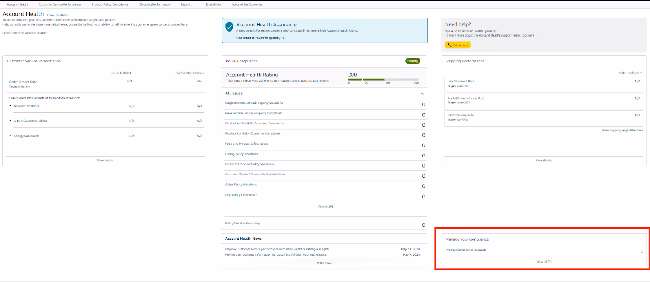This screenshot has width=650, height=282.
Task: Open Customer Product Reviews Policy Violations
Action: (x=256, y=174)
